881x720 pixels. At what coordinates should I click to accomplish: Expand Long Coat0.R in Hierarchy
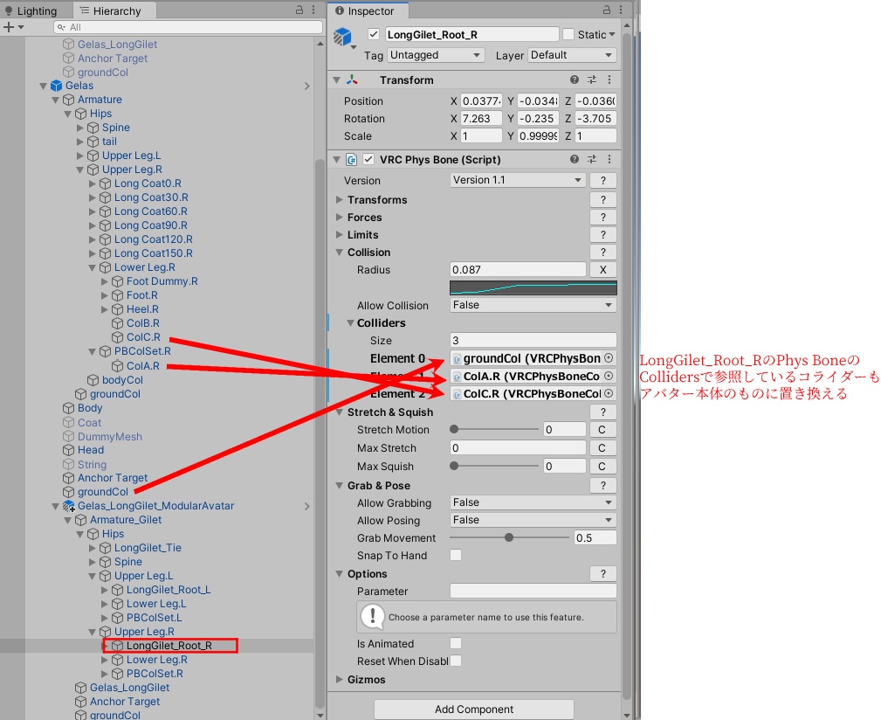point(93,183)
